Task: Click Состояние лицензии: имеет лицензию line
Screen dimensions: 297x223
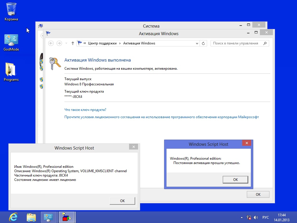Action: pos(45,180)
